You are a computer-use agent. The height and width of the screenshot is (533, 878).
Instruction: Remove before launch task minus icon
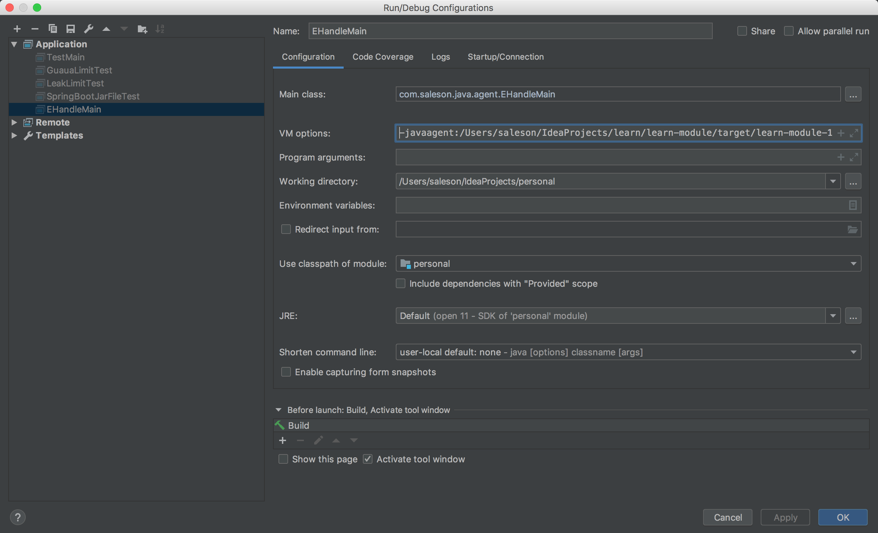(300, 441)
